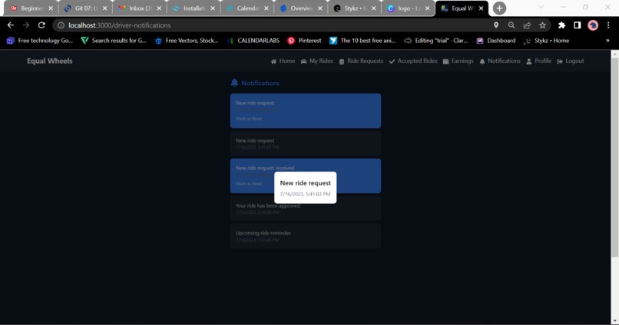619x325 pixels.
Task: Click the white New ride request popup card
Action: [x=306, y=188]
